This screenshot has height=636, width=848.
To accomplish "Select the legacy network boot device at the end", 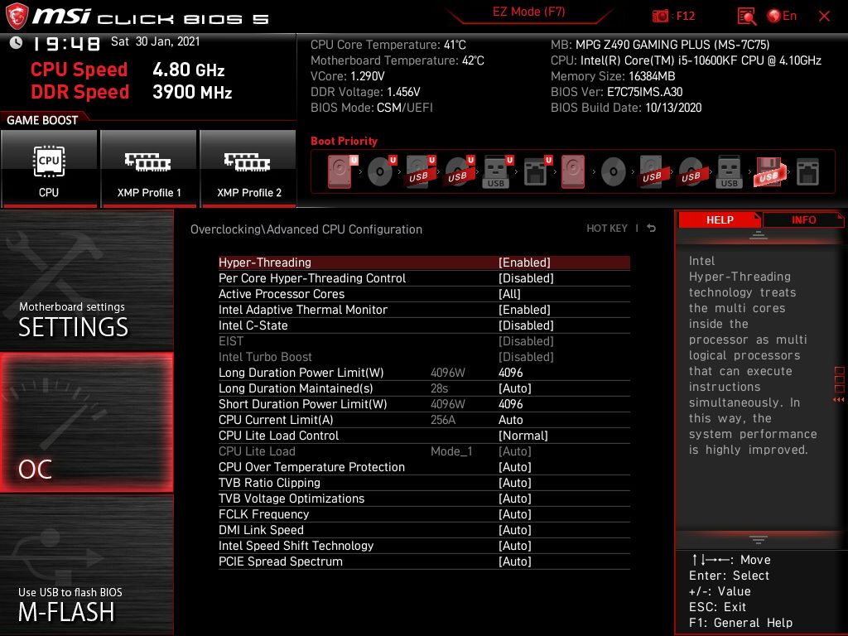I will [808, 171].
